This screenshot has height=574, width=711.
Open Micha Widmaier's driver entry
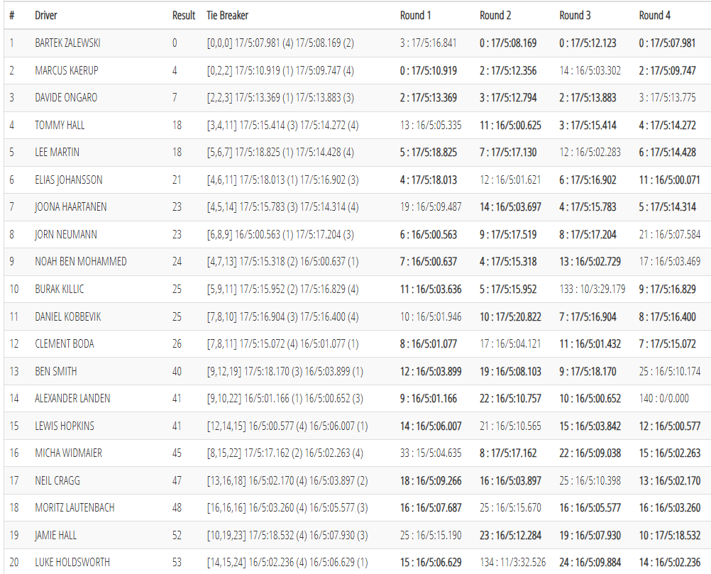(70, 453)
